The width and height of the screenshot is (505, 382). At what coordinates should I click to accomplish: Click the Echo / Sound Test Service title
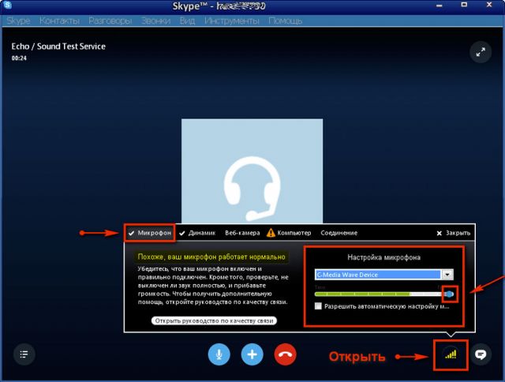coord(58,47)
